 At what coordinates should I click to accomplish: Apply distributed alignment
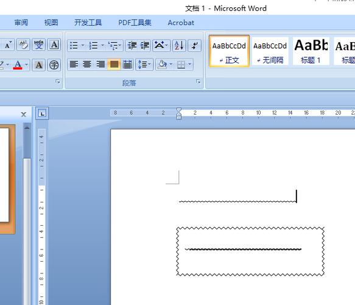[127, 65]
